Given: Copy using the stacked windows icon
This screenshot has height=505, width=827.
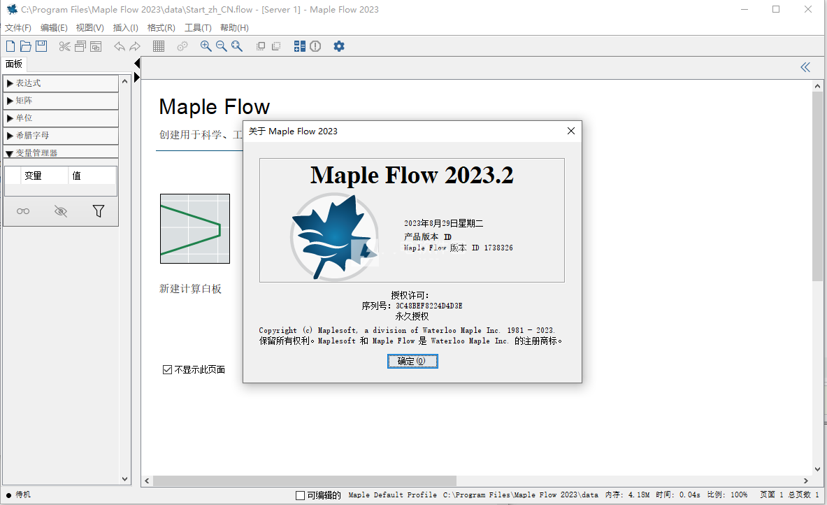Looking at the screenshot, I should [x=80, y=46].
